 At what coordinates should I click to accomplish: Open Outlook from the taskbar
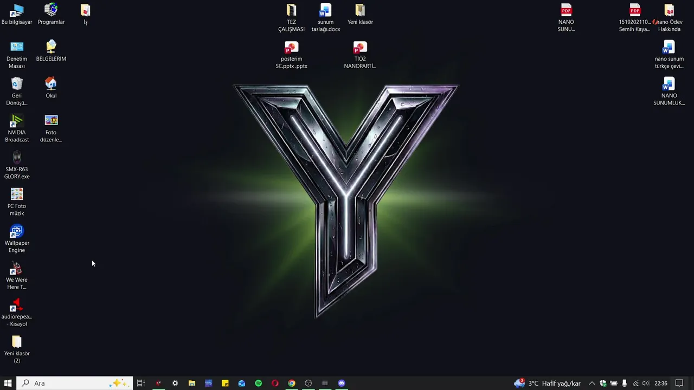point(242,383)
